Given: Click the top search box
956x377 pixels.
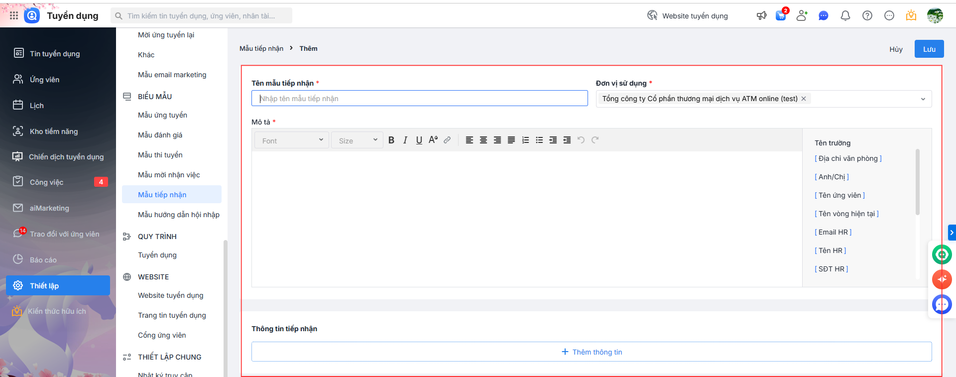Looking at the screenshot, I should pyautogui.click(x=201, y=16).
